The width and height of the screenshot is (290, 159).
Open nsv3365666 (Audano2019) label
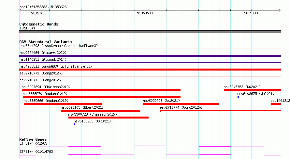pyautogui.click(x=46, y=101)
